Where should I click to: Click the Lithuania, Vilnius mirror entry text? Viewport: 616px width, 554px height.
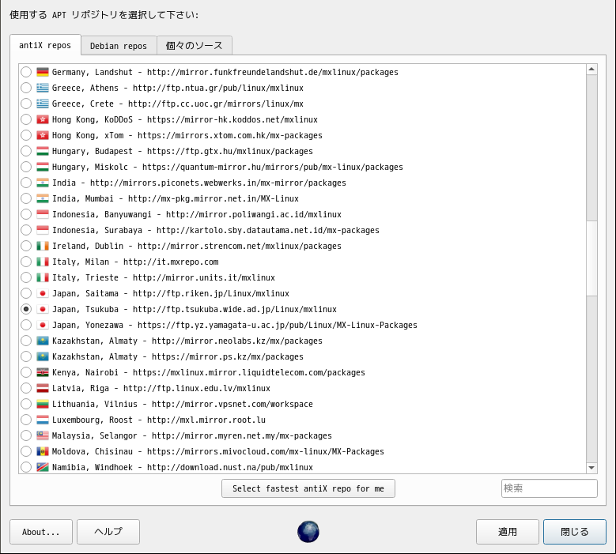click(x=183, y=404)
